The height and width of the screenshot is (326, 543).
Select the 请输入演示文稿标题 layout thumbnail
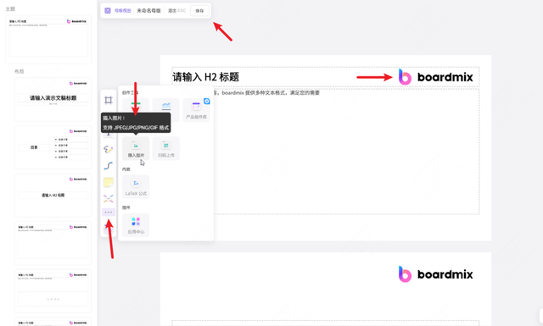coord(53,100)
